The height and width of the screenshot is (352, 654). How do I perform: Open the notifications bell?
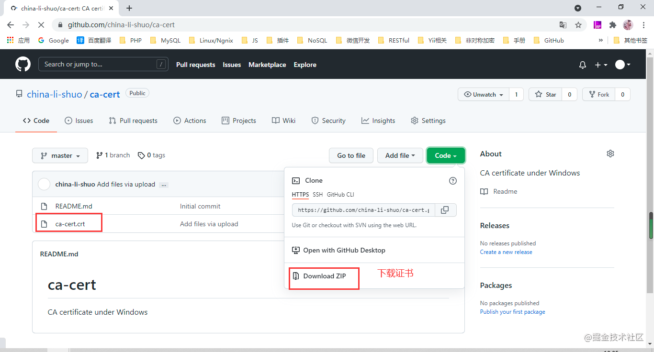click(582, 64)
